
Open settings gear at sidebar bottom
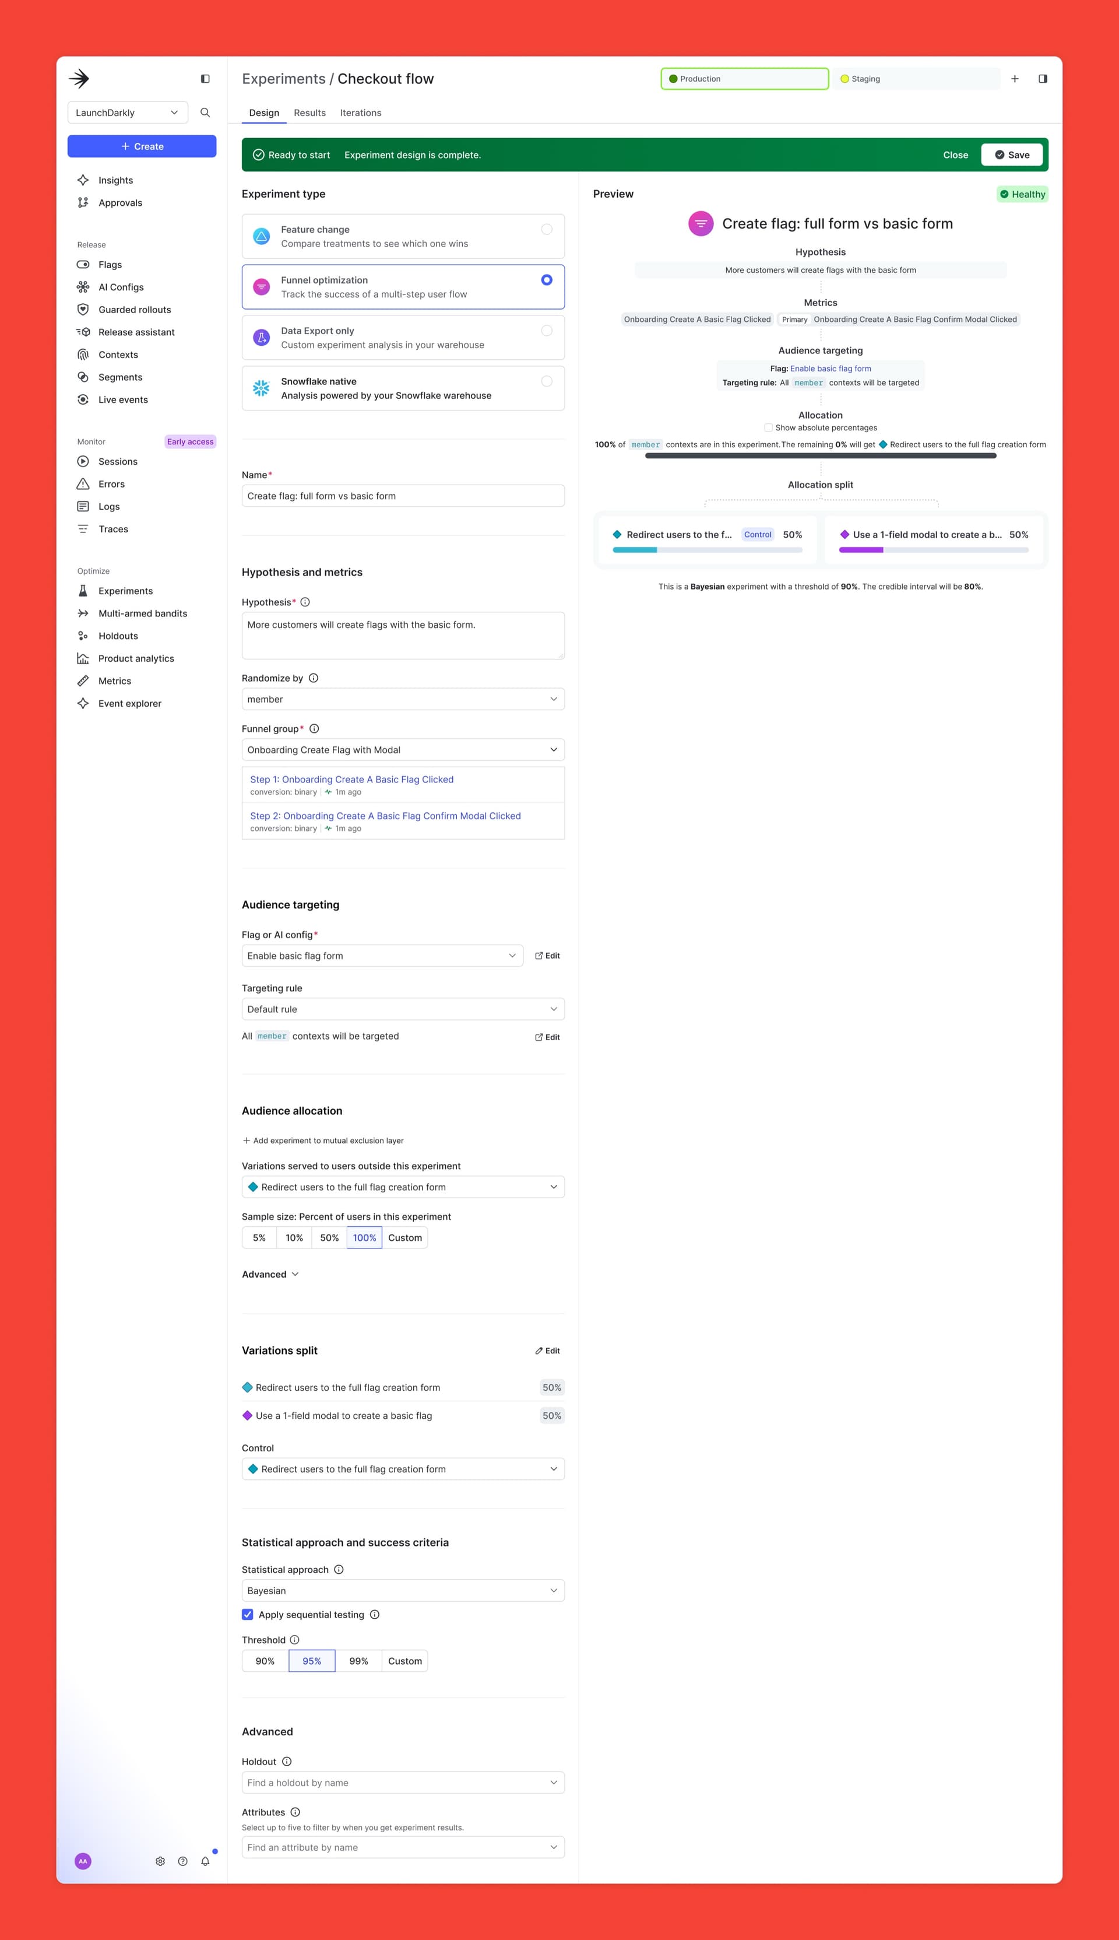(x=160, y=1861)
